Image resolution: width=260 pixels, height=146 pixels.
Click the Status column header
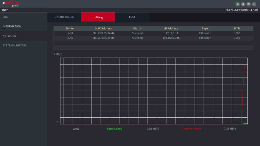click(137, 28)
